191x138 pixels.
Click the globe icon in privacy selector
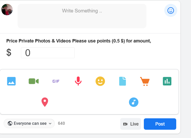tap(10, 124)
